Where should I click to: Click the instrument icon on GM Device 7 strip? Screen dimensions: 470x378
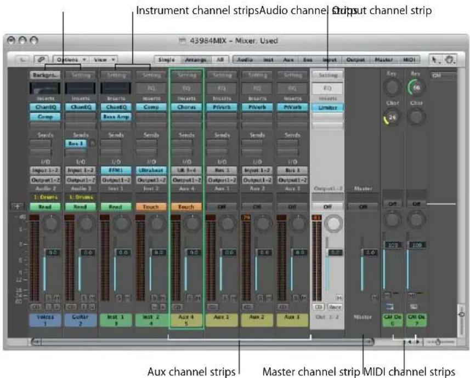pos(414,306)
